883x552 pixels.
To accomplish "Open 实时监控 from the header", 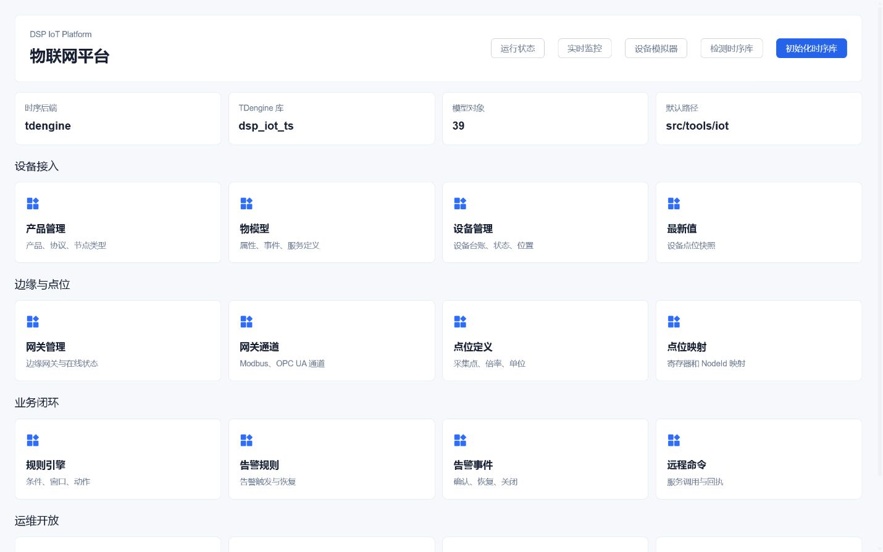I will [x=585, y=48].
